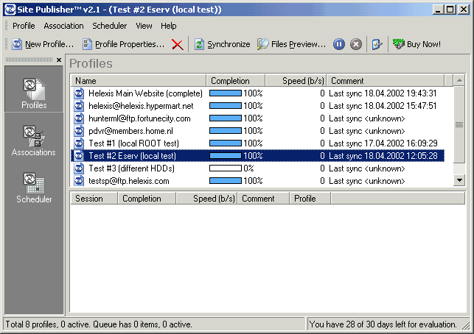Click progress bar of Helexis Main Website
The image size is (474, 334).
click(226, 93)
